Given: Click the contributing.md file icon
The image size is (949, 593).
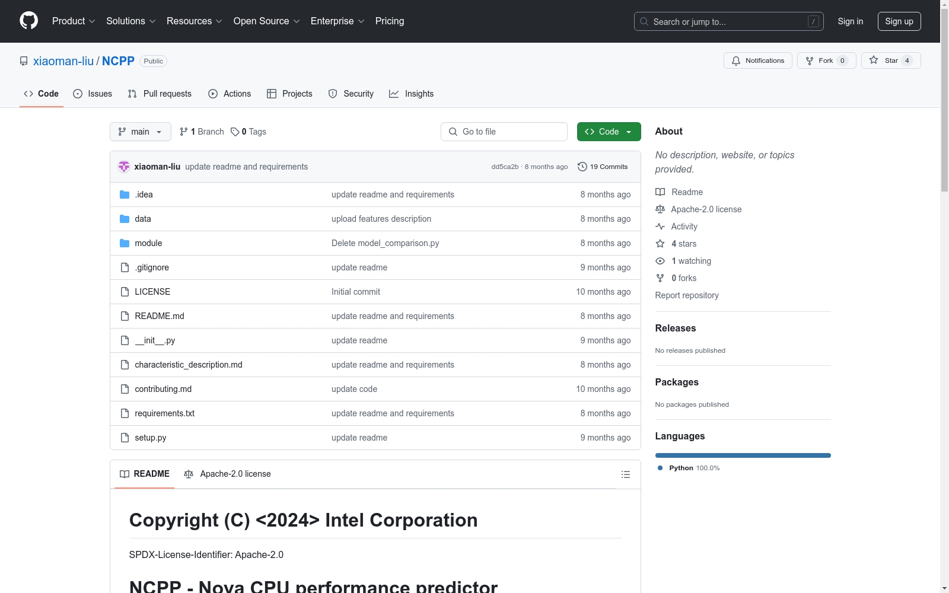Looking at the screenshot, I should [x=125, y=389].
